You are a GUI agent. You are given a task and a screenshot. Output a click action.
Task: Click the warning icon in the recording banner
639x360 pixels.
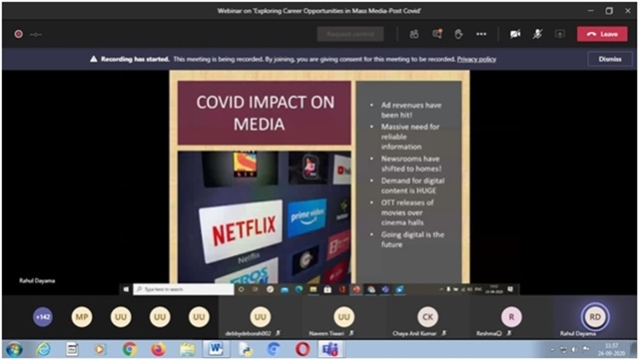point(93,59)
